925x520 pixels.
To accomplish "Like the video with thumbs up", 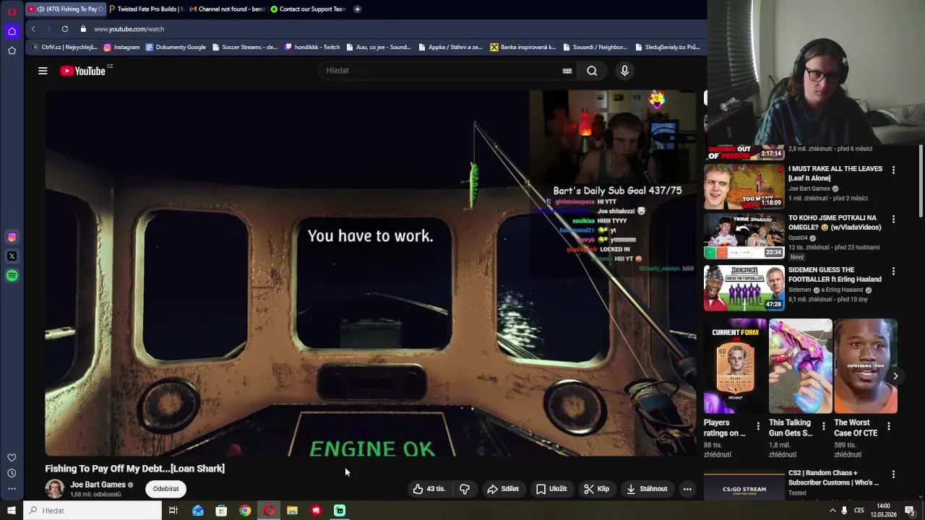I will coord(429,489).
